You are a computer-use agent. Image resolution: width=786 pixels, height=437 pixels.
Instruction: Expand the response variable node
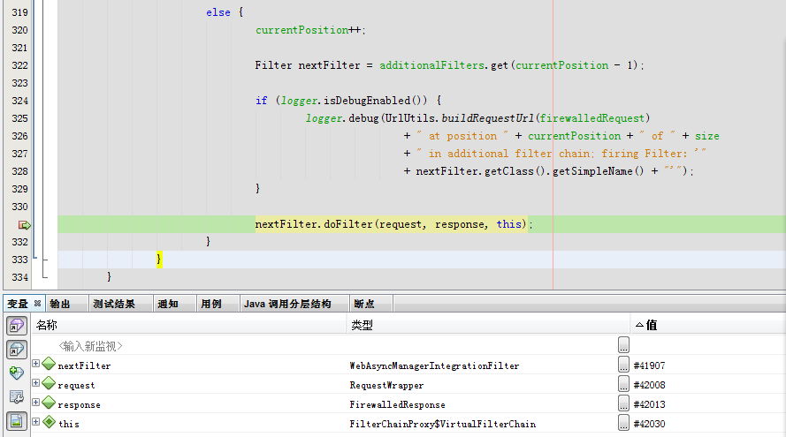tap(35, 402)
